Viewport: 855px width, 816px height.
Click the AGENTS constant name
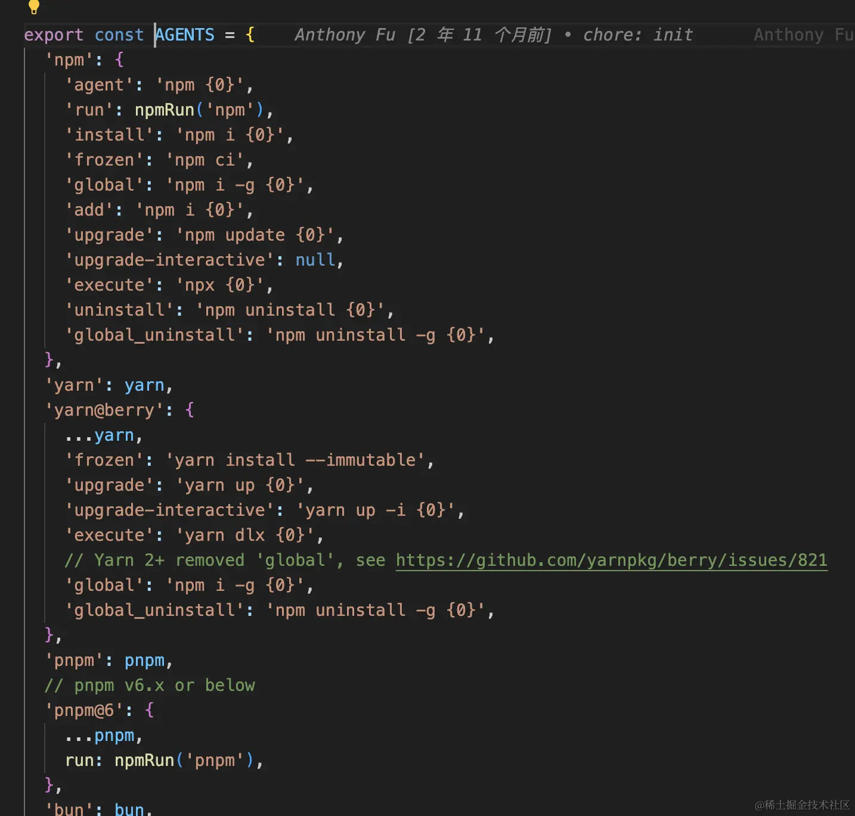(x=185, y=35)
